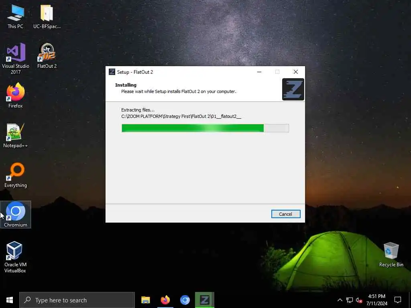Click the 'Installing' heading in Setup
Screen dimensions: 411x308
pos(126,85)
